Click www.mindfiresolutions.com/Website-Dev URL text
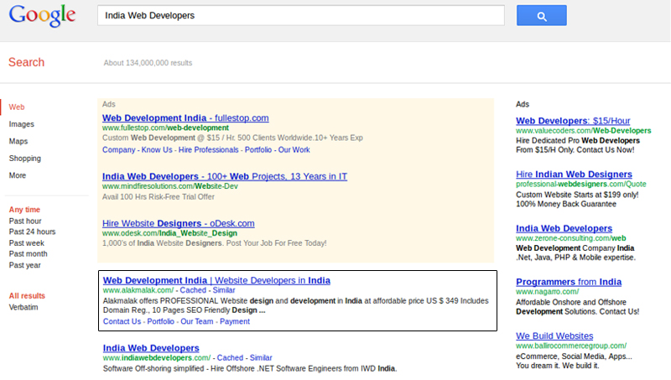Viewport: 671px width, 380px height. (x=170, y=186)
